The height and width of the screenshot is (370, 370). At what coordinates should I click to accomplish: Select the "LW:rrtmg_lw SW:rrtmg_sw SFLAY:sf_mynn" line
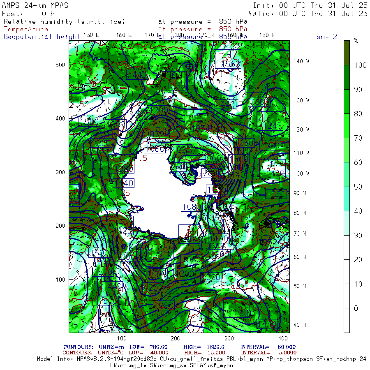coord(171,365)
